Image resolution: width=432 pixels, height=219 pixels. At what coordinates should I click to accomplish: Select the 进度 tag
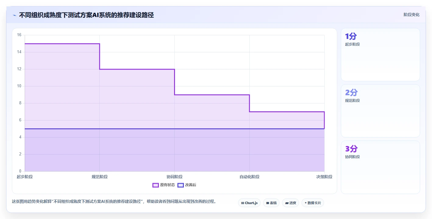click(290, 203)
